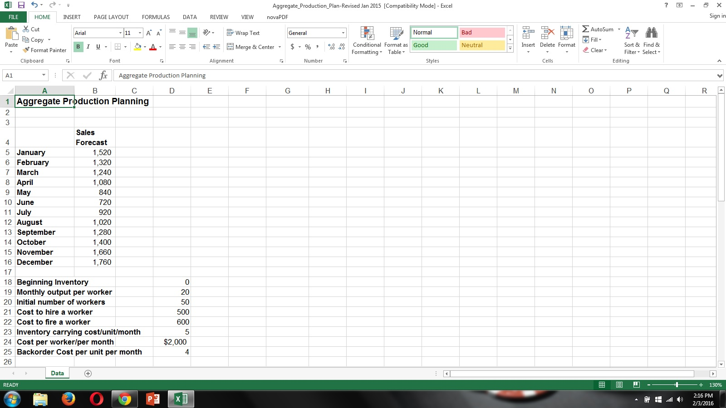Open the Conditional Formatting icon
The image size is (726, 408).
click(x=367, y=40)
